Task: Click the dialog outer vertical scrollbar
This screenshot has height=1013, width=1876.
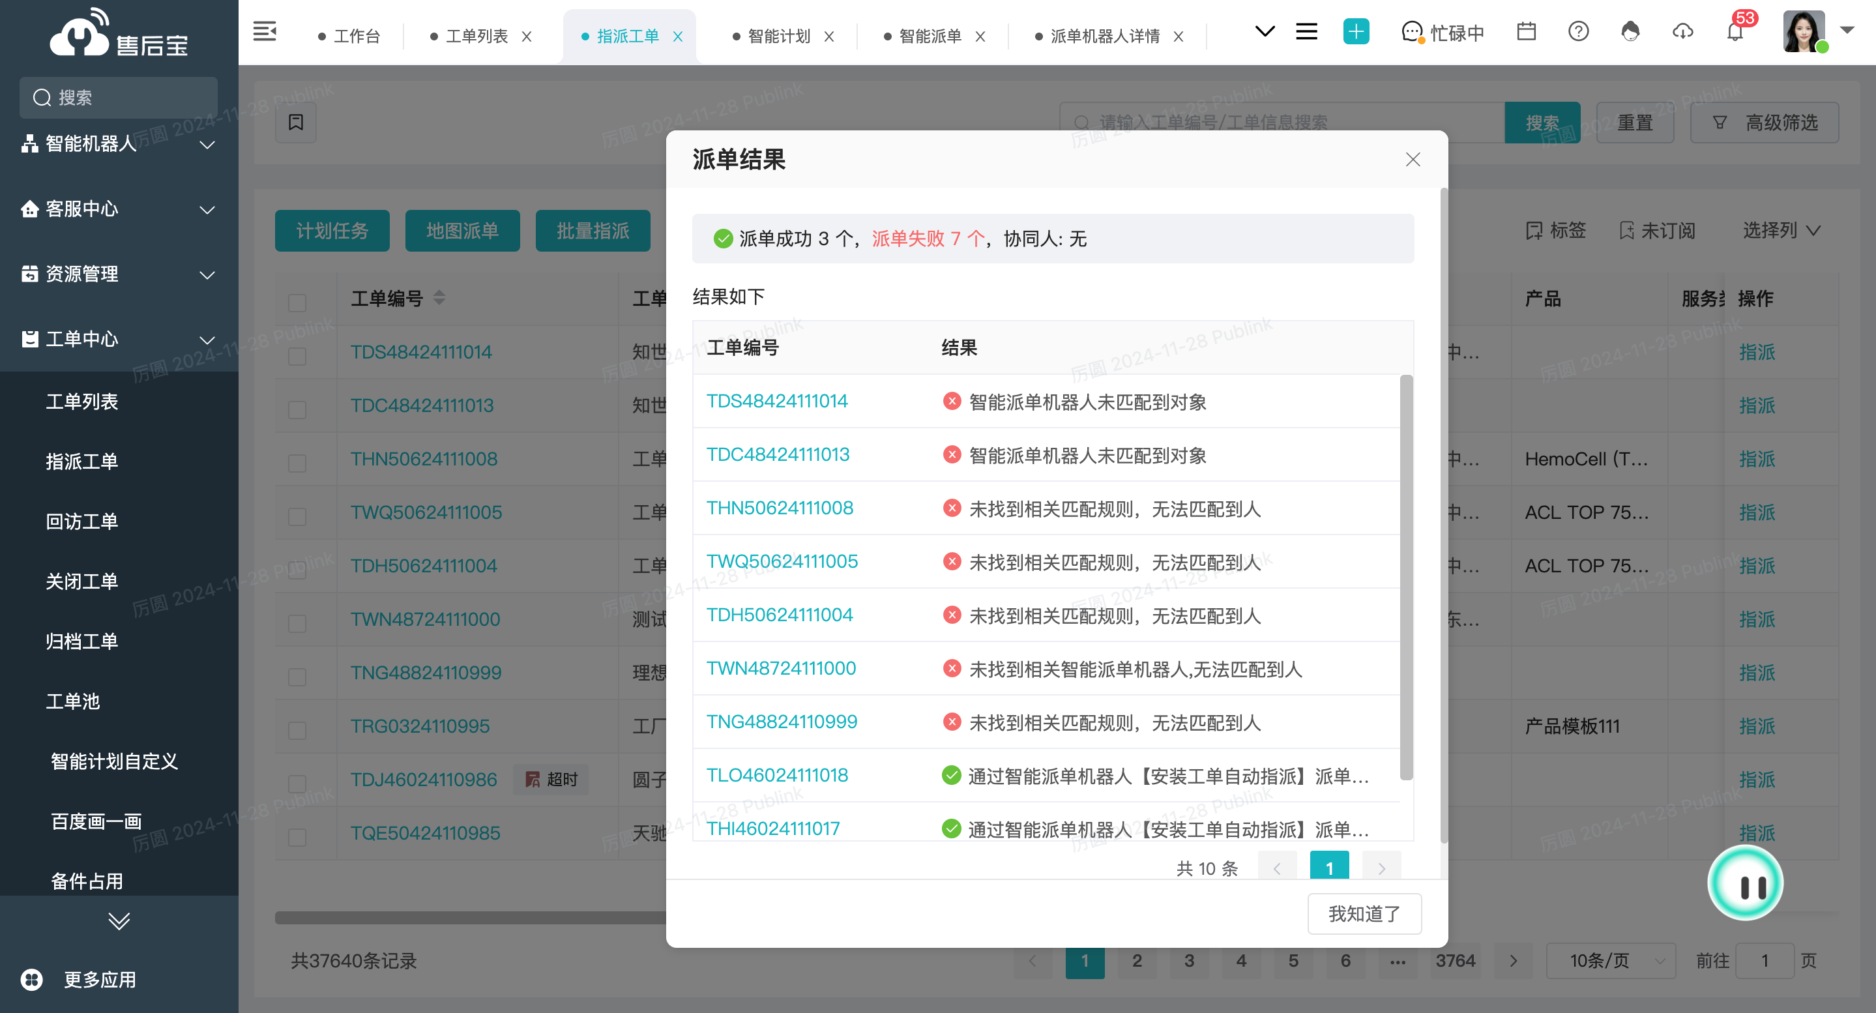Action: 1443,515
